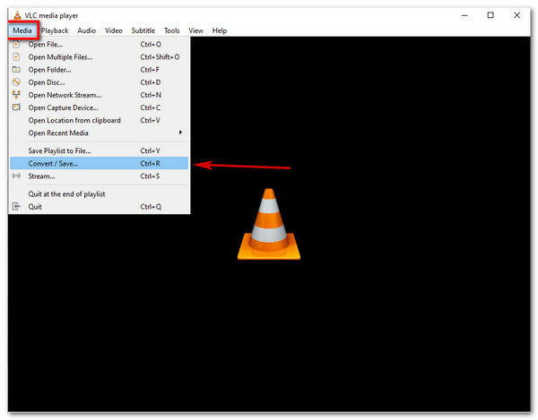Choose Open Network Stream... entry
This screenshot has height=420, width=538.
tap(100, 95)
